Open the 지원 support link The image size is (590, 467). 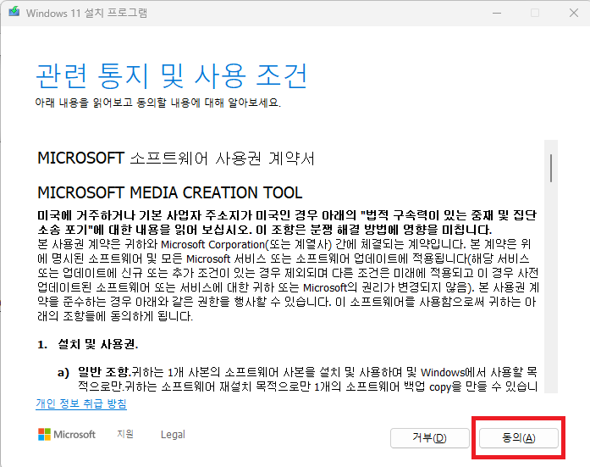point(125,435)
